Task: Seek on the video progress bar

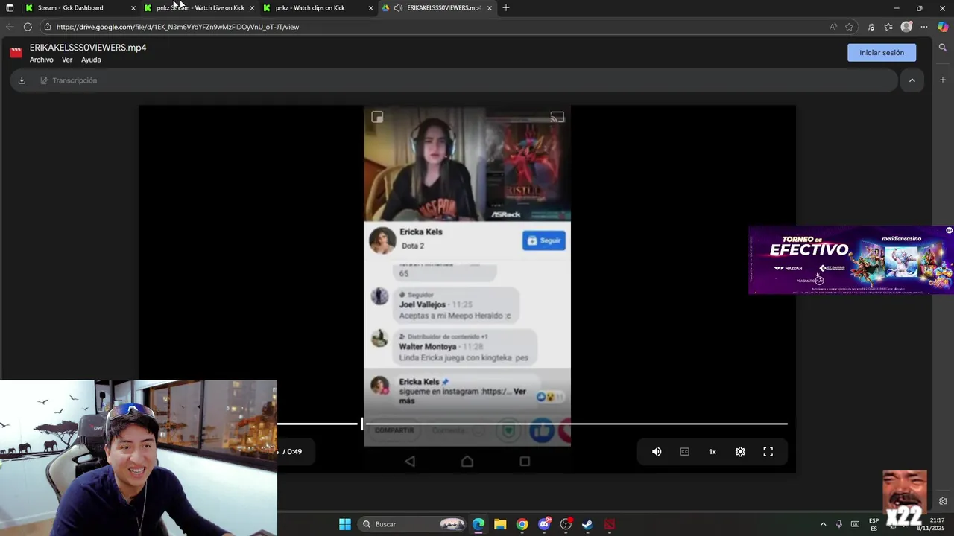Action: click(532, 424)
